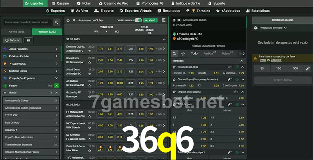This screenshot has width=313, height=160.
Task: Select the Totais markets tab
Action: [227, 53]
